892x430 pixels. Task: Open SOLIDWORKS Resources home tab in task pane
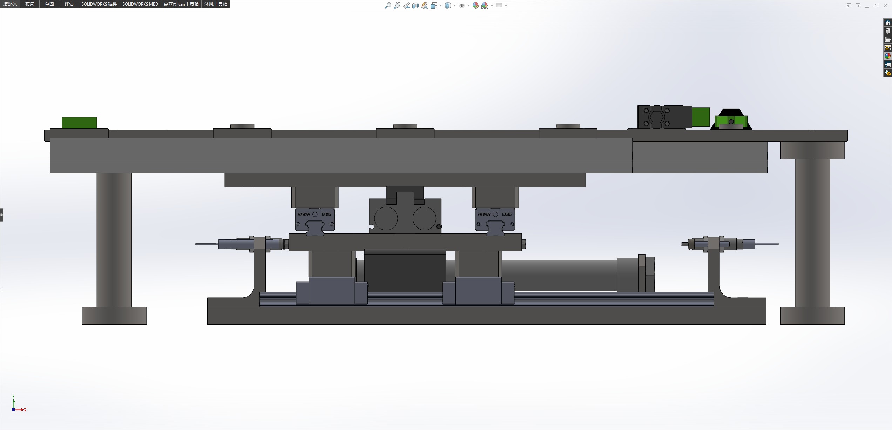887,23
